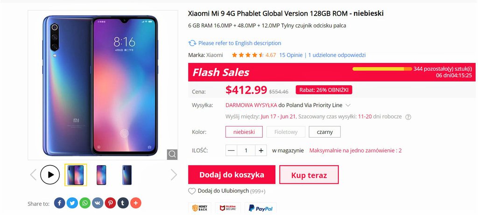Click Kup teraz button
The image size is (478, 215).
point(309,175)
